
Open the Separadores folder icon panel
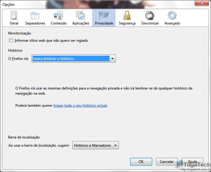35,18
